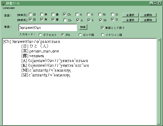Uncheck source language Ch checkbox
The width and height of the screenshot is (163, 126).
pyautogui.click(x=64, y=14)
